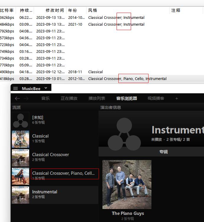
Task: Click the Instrumental genre entry
Action: point(45,192)
